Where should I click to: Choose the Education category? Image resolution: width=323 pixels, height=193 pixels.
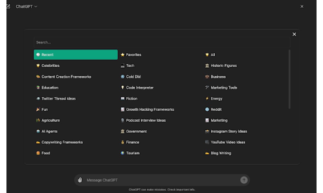coord(76,87)
